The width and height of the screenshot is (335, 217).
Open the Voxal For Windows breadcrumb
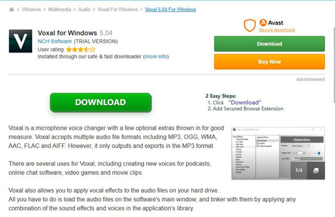tap(118, 10)
